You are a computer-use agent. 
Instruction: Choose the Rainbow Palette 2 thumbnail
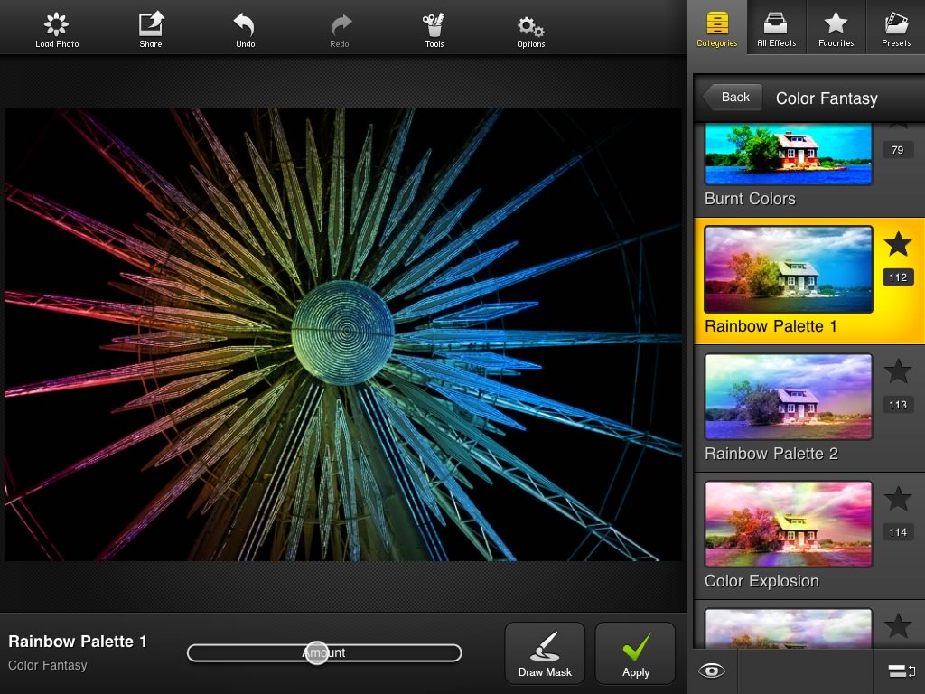[x=788, y=397]
